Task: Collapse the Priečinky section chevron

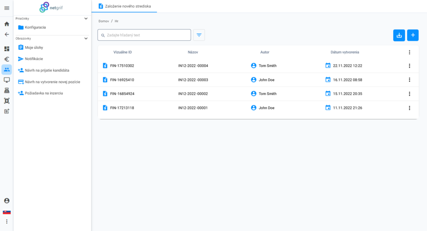Action: [x=86, y=18]
